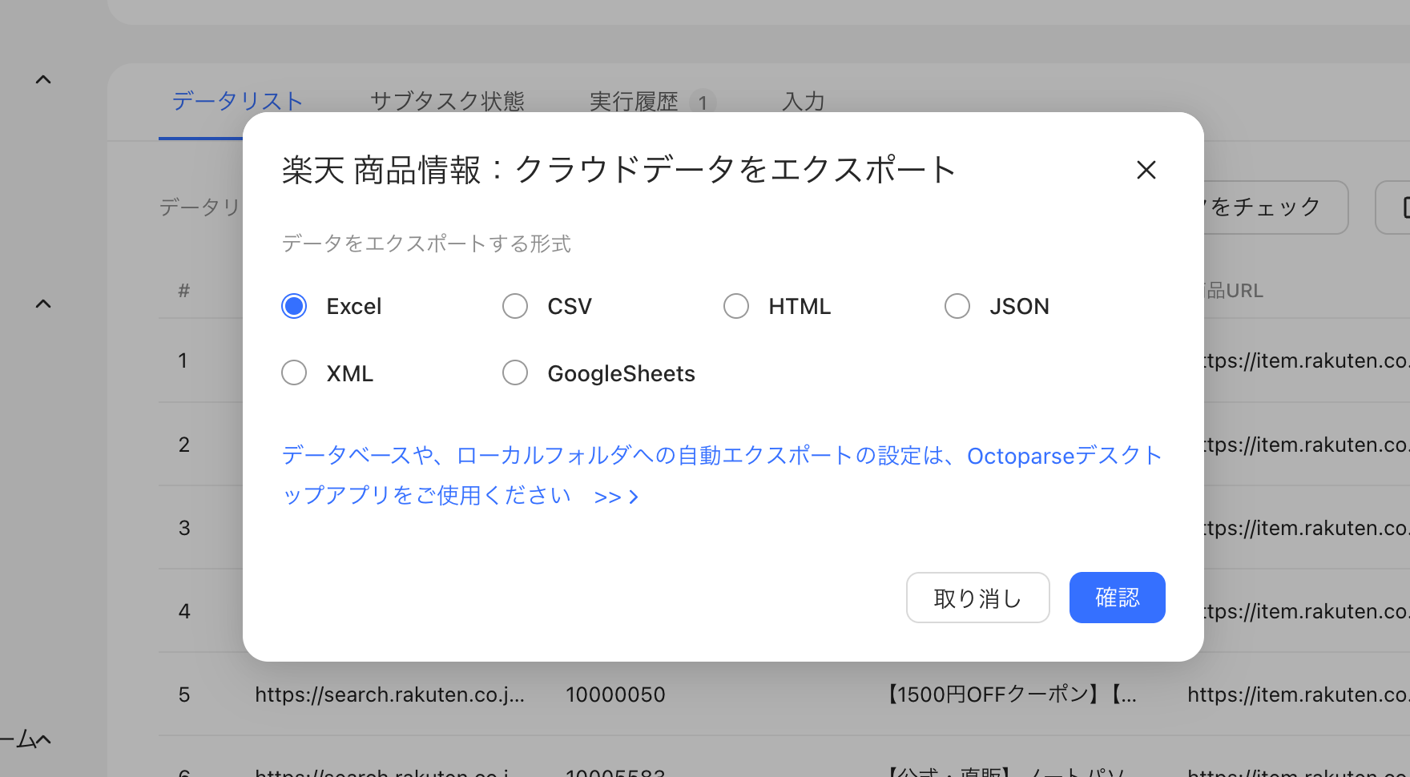Open the サブタスク状態 tab

(x=447, y=101)
